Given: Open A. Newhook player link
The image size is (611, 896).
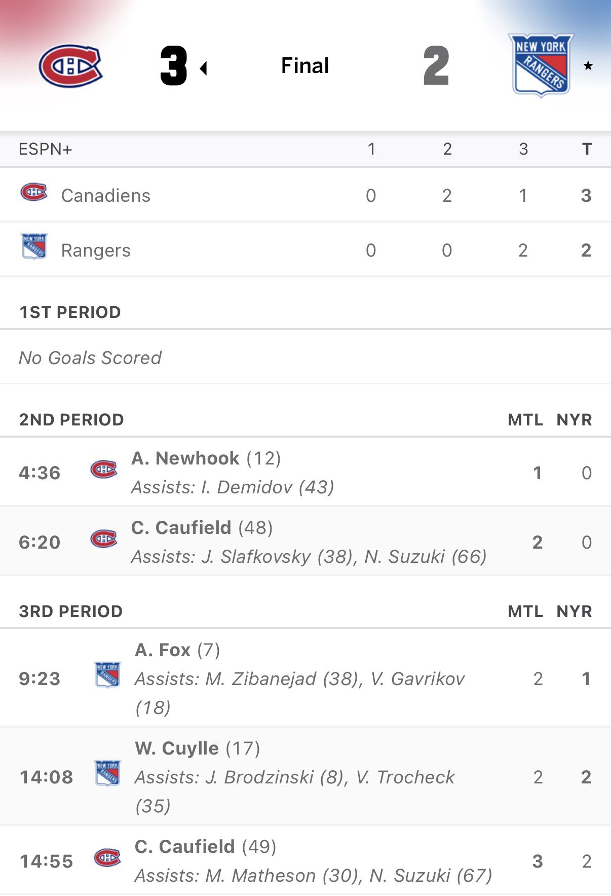Looking at the screenshot, I should tap(185, 458).
